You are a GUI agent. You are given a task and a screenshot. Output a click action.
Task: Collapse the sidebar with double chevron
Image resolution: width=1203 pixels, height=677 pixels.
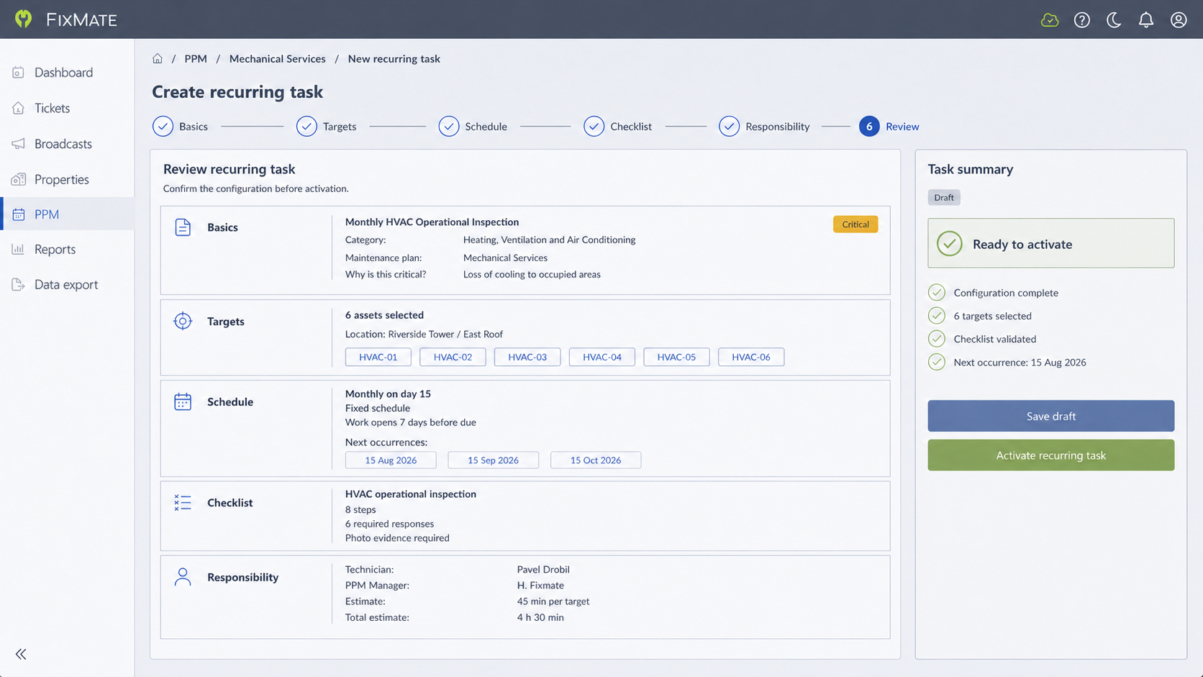click(x=21, y=654)
